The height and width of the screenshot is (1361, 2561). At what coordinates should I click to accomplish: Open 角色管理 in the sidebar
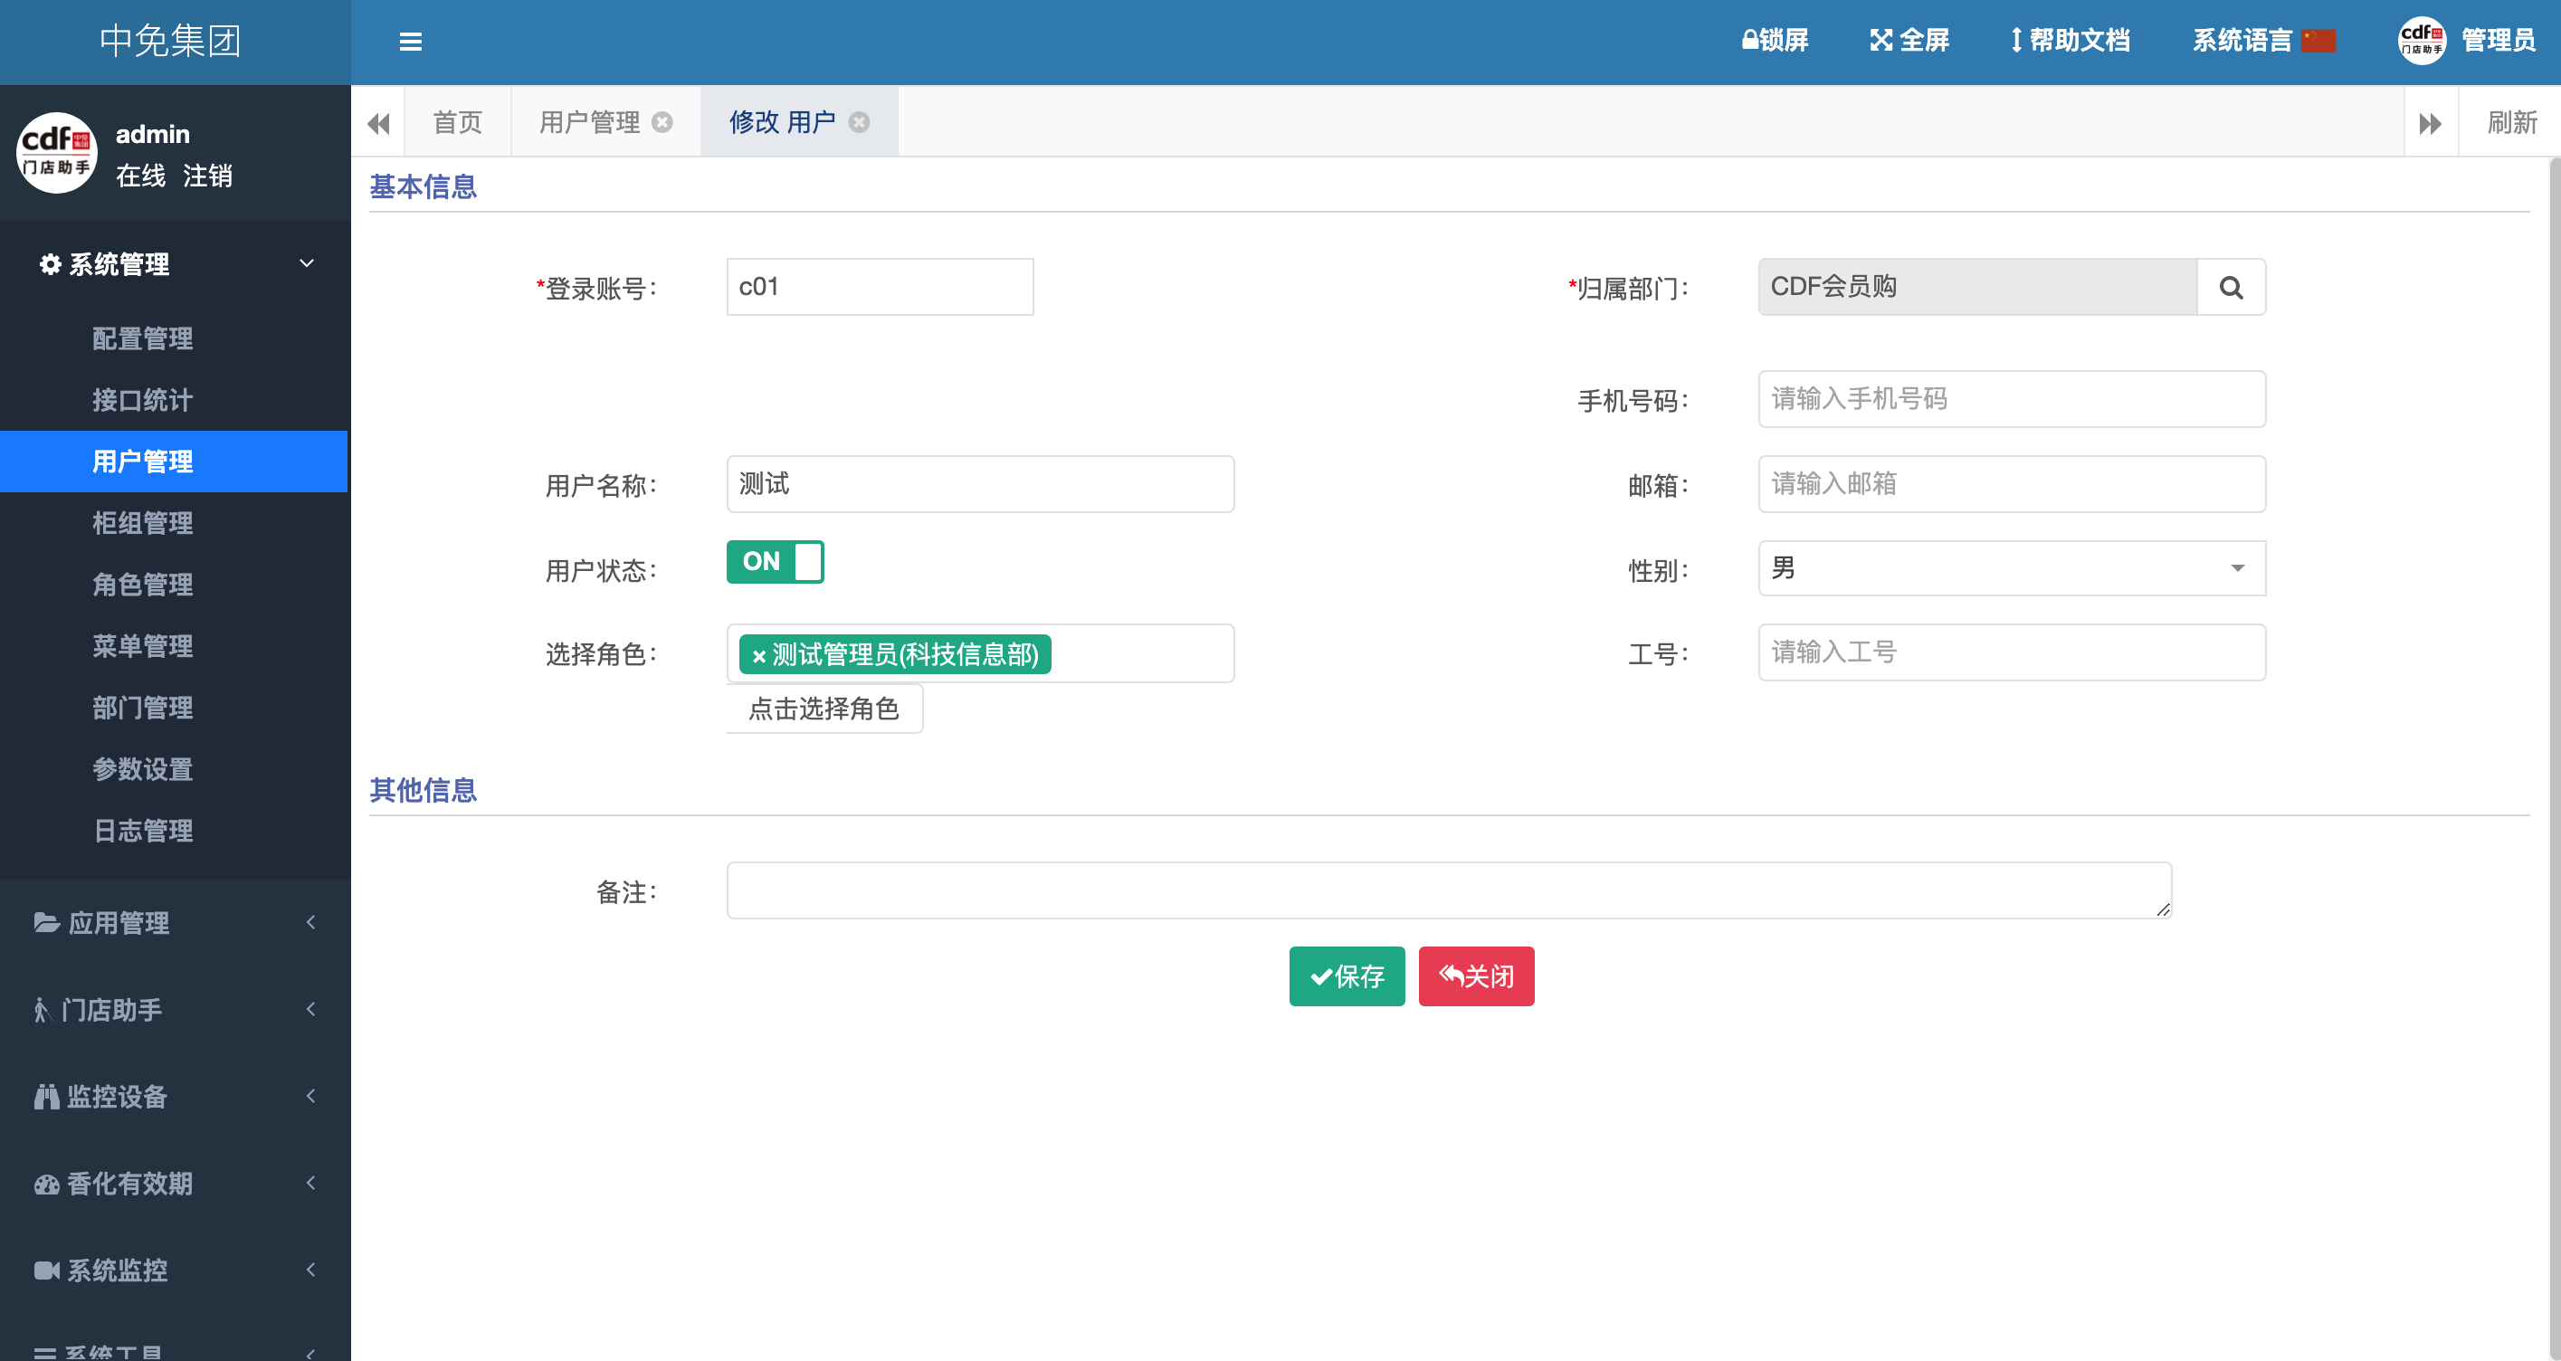[x=142, y=585]
